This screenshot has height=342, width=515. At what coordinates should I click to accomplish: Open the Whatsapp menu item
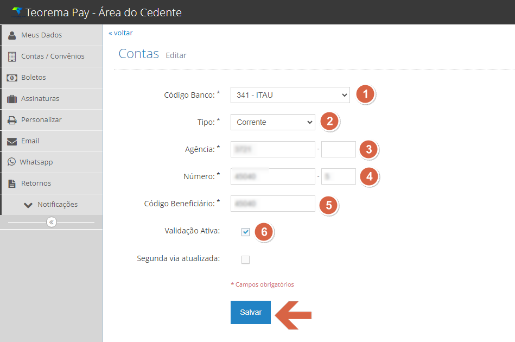point(52,162)
